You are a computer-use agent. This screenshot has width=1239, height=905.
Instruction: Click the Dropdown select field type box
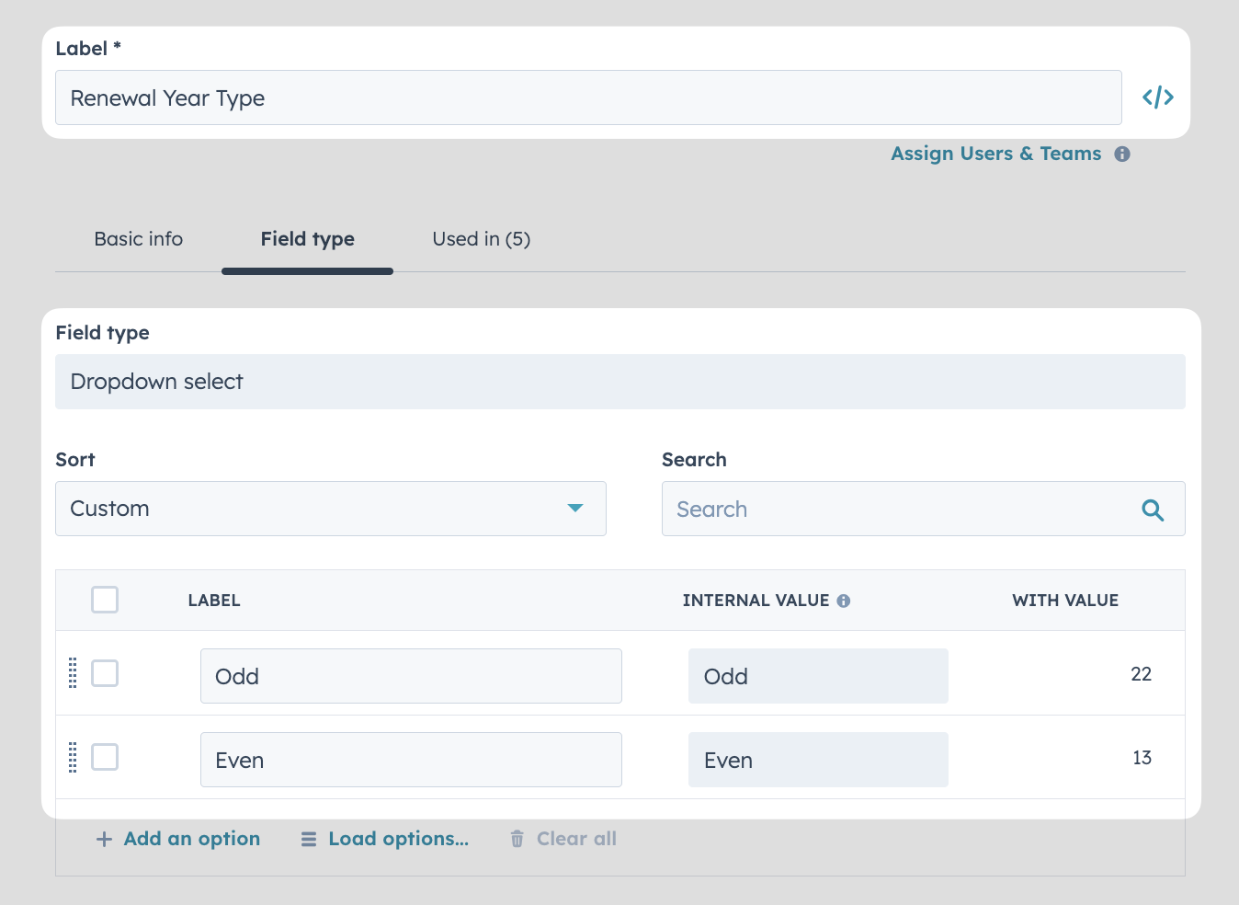tap(620, 382)
